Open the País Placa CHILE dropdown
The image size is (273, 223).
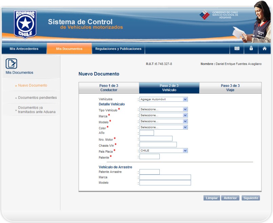tap(163, 150)
